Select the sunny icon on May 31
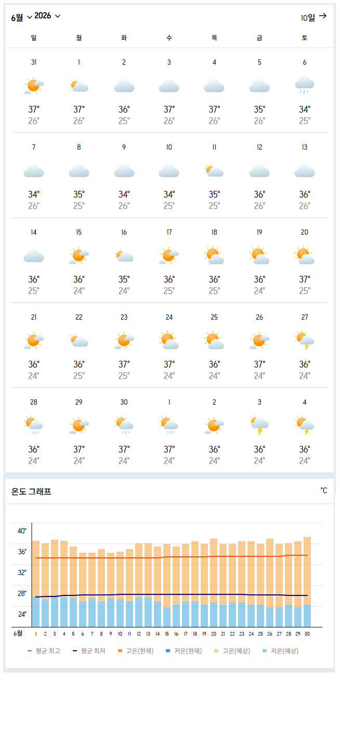Screen dimensions: 340x756 pos(34,85)
